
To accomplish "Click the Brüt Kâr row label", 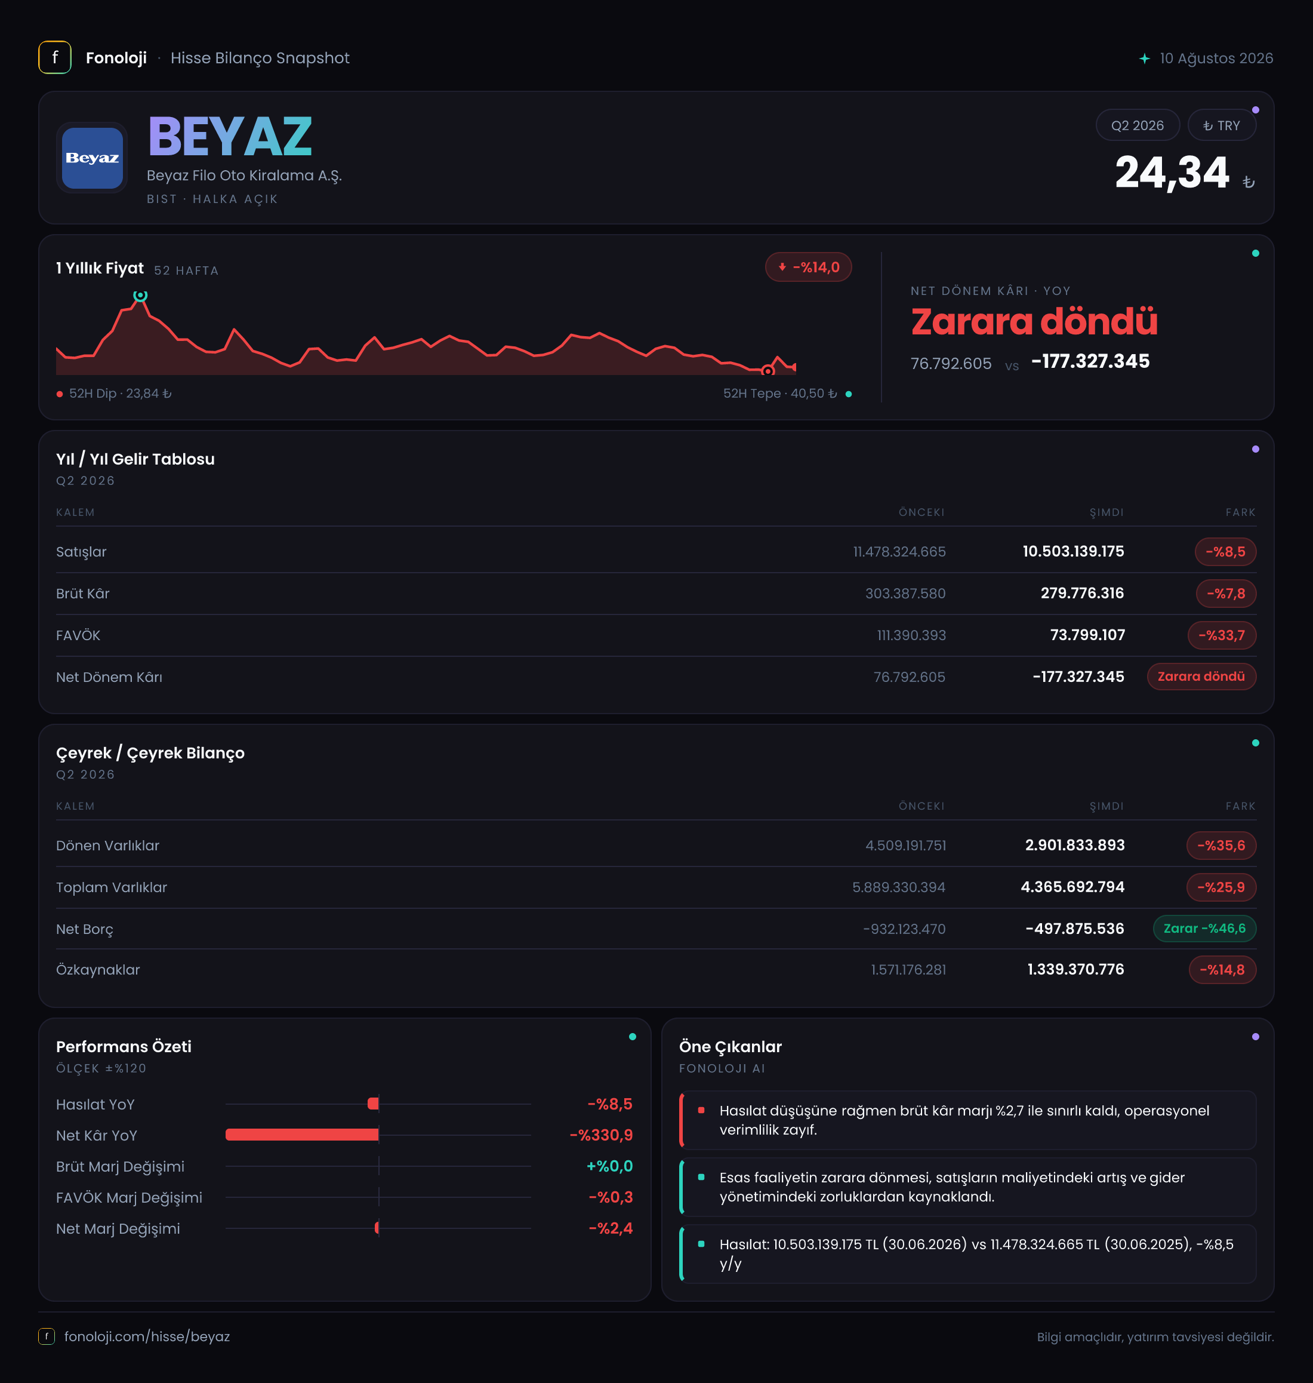I will (x=82, y=594).
